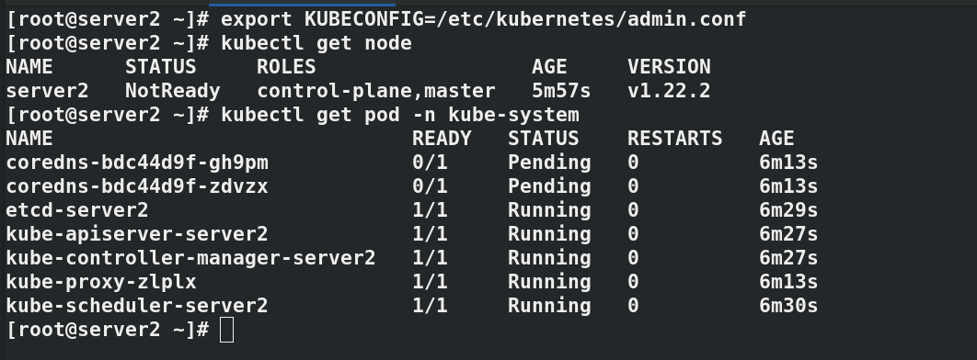Click the NotReady node status text
This screenshot has width=977, height=360.
[173, 91]
